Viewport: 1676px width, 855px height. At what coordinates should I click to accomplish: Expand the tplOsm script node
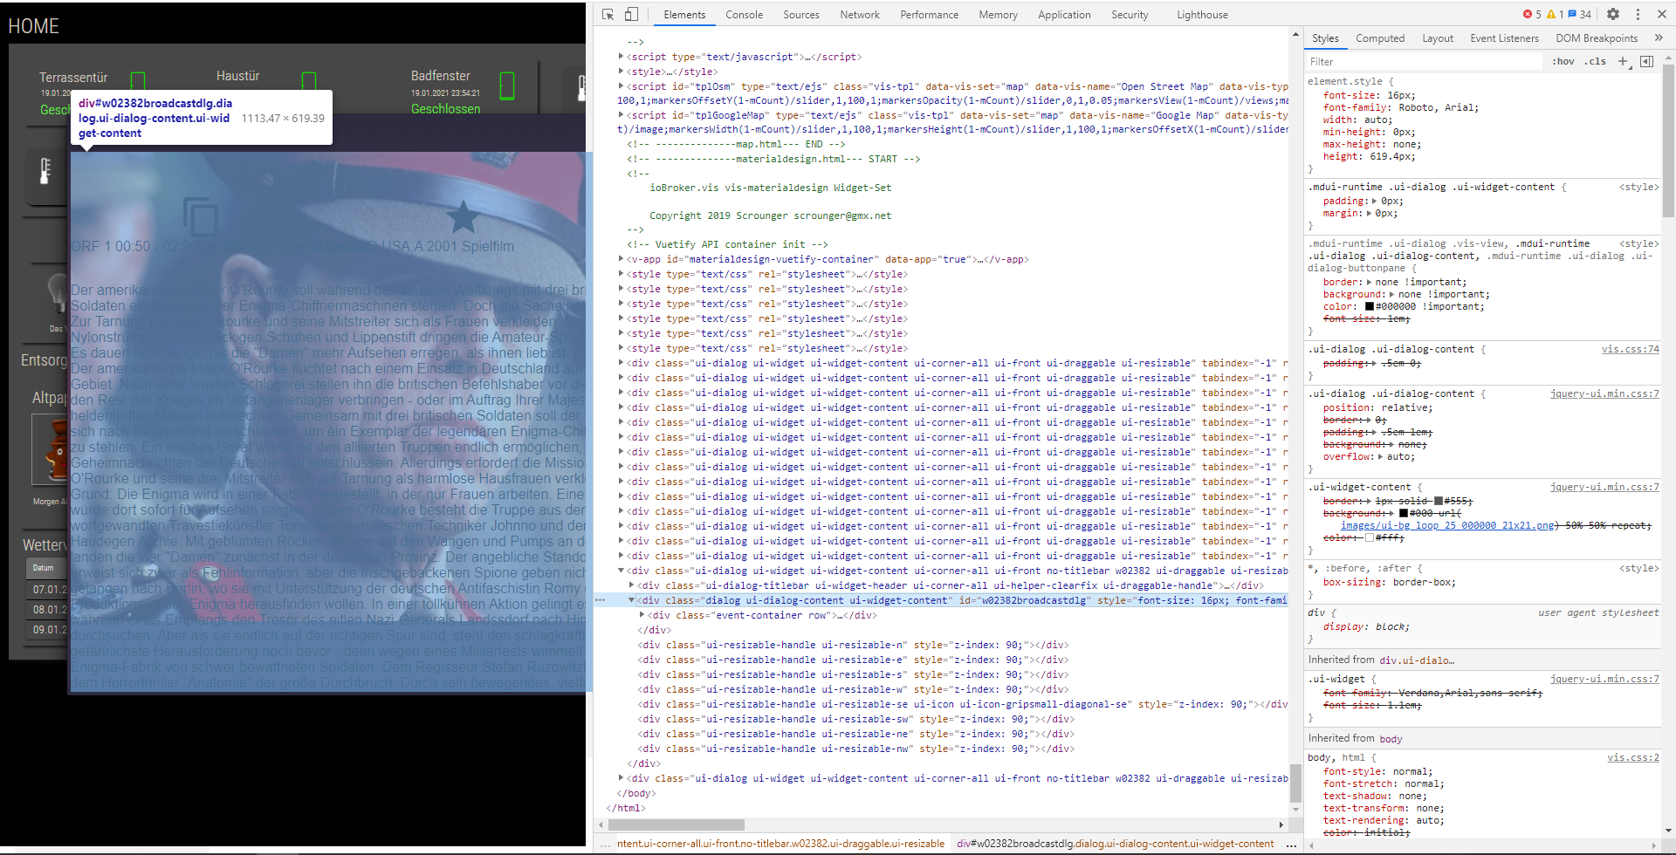[621, 86]
